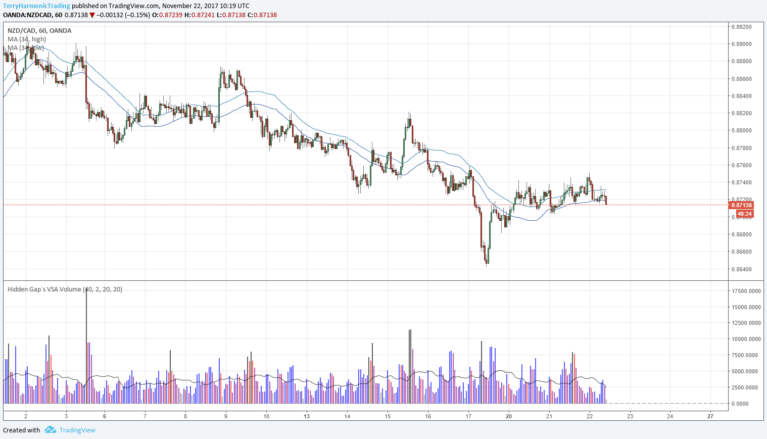Viewport: 767px width, 439px height.
Task: Click the 0.87400 price axis label
Action: (x=741, y=182)
